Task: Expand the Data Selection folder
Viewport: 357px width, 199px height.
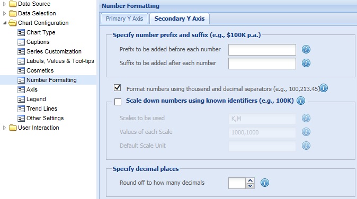Action: coord(4,13)
